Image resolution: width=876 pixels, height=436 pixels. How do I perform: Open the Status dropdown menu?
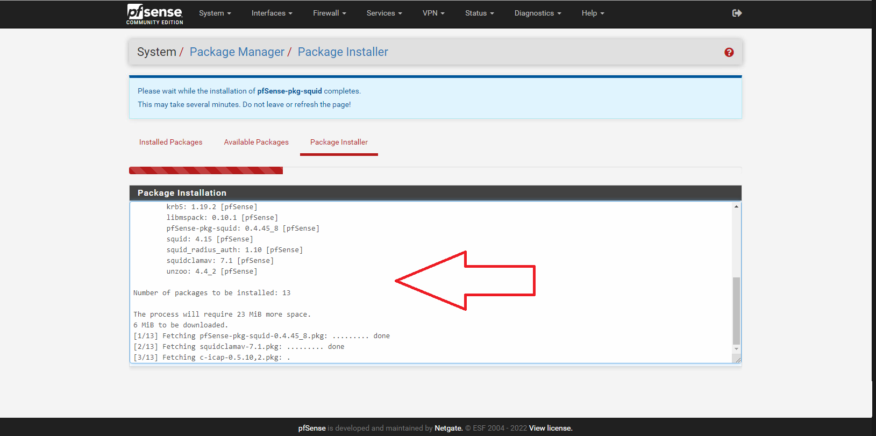(x=479, y=13)
